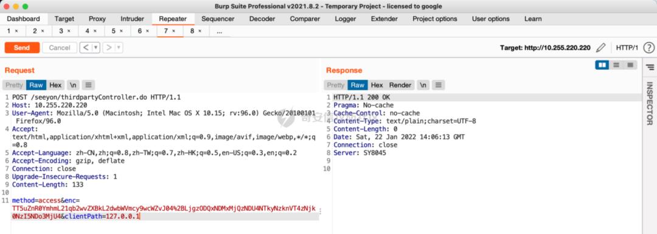Open request message editor menu icon
Viewport: 657px width, 234px height.
88,85
